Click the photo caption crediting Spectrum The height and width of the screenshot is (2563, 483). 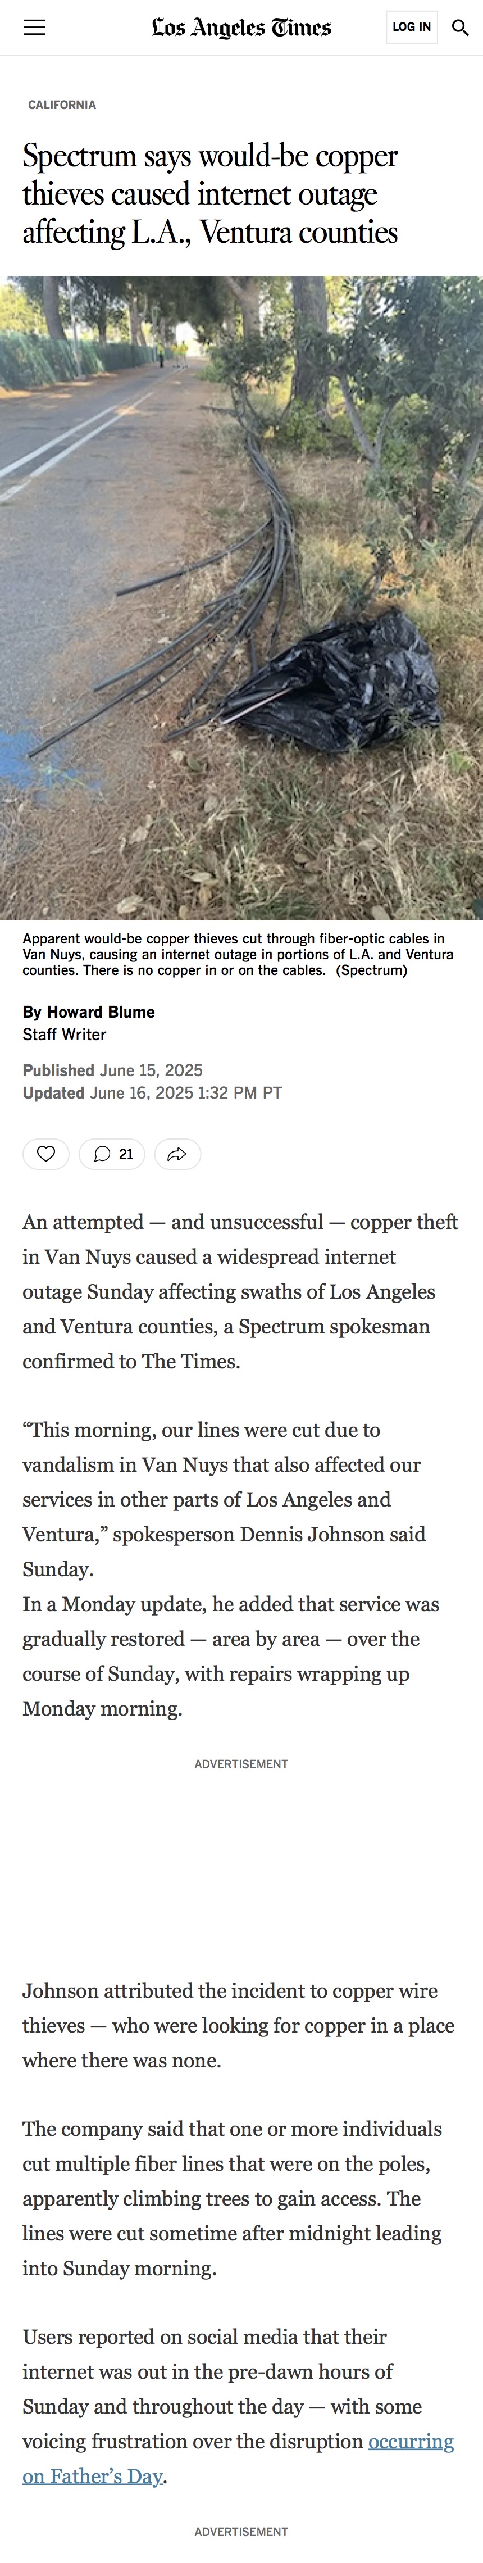pos(239,954)
